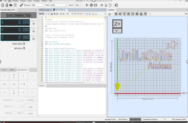Viewport: 188px width, 123px height.
Task: Open the file folder icon
Action: click(11, 5)
